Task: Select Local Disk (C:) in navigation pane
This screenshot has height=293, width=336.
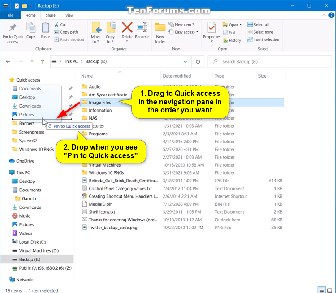Action: point(29,242)
